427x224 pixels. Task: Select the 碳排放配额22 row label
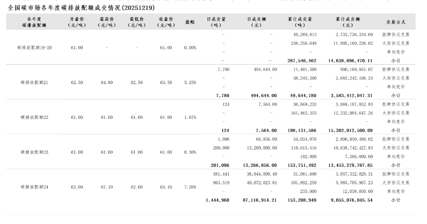click(34, 117)
